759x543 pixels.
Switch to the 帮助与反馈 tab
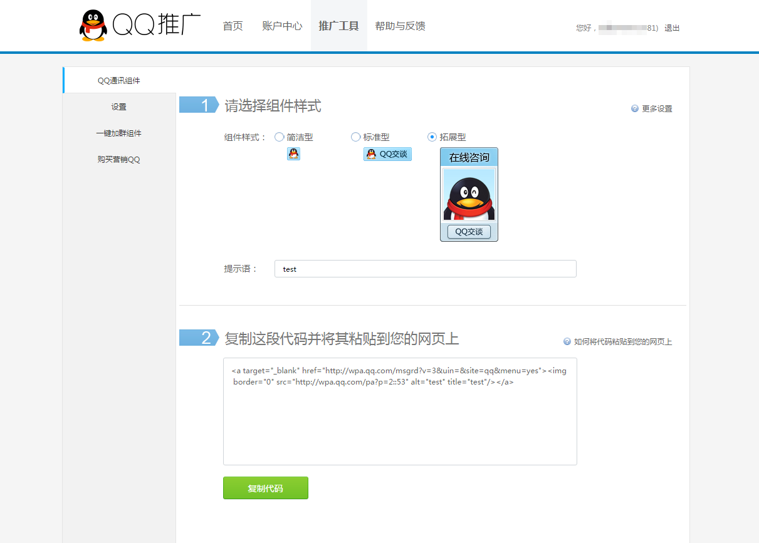(x=400, y=26)
